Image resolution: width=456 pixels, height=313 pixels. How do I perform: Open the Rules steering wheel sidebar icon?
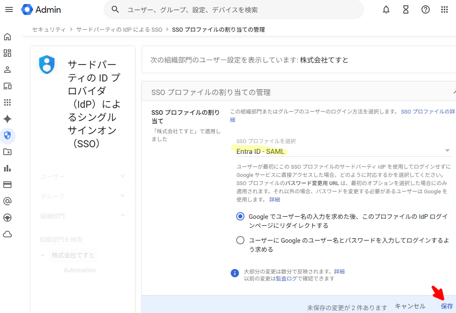[7, 218]
